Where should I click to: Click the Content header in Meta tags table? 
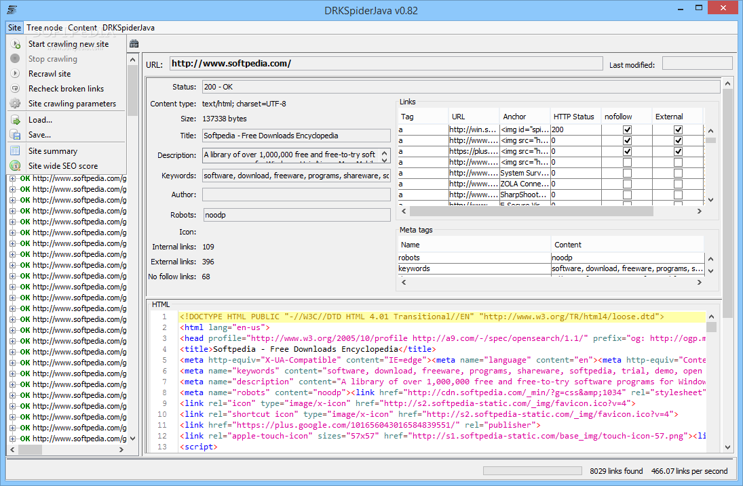(628, 245)
